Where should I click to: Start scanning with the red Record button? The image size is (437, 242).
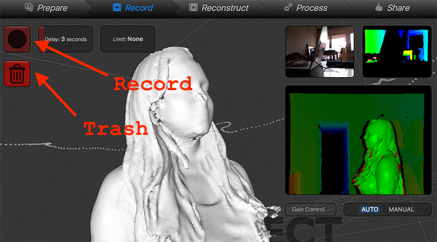click(17, 39)
